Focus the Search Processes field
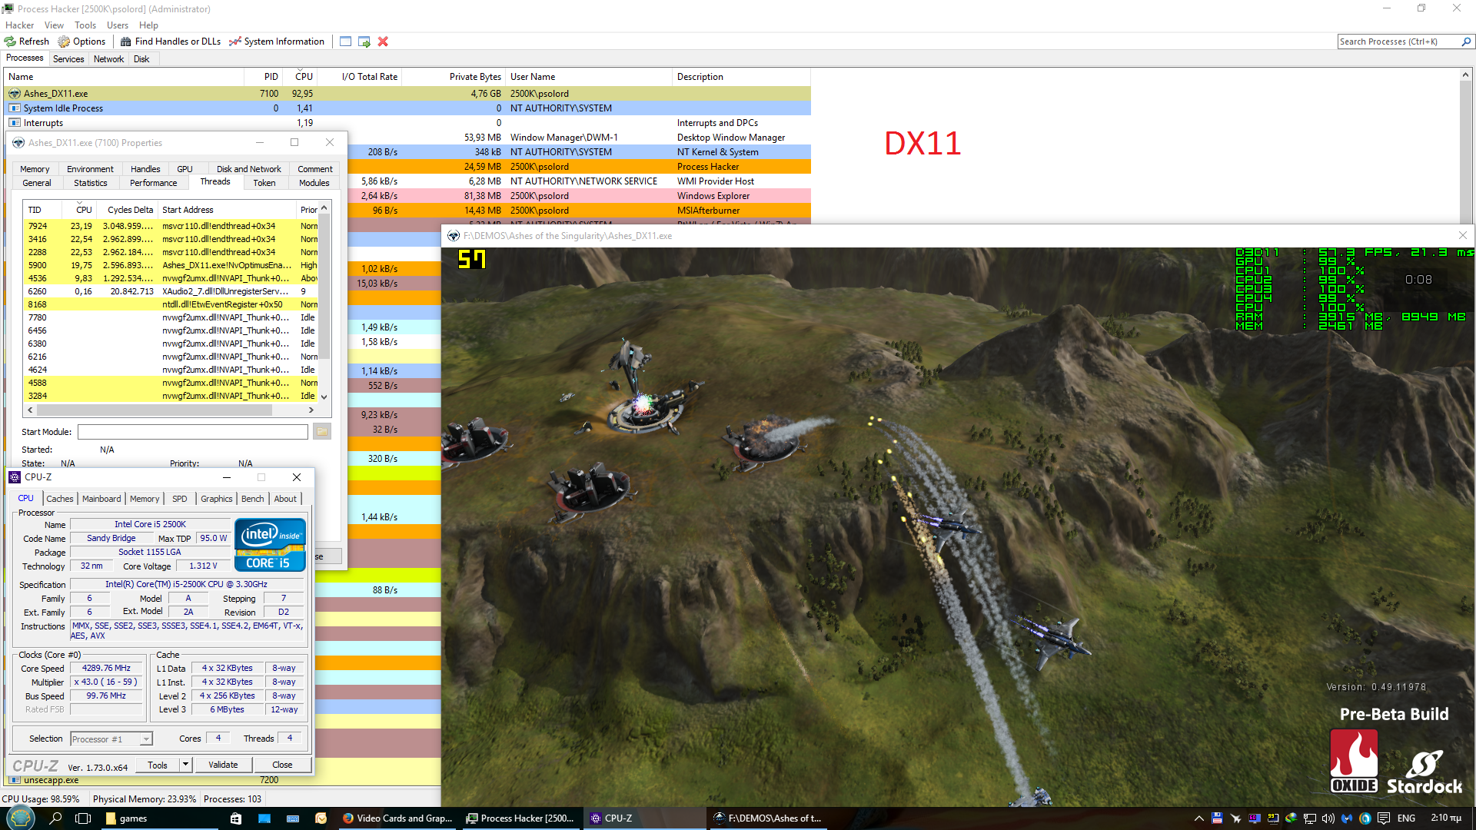This screenshot has width=1476, height=830. click(x=1398, y=41)
